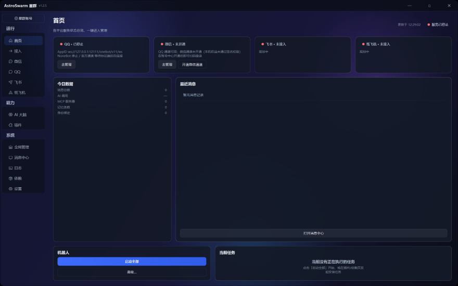
Task: Click the house icon beside 首页
Action: (x=10, y=41)
